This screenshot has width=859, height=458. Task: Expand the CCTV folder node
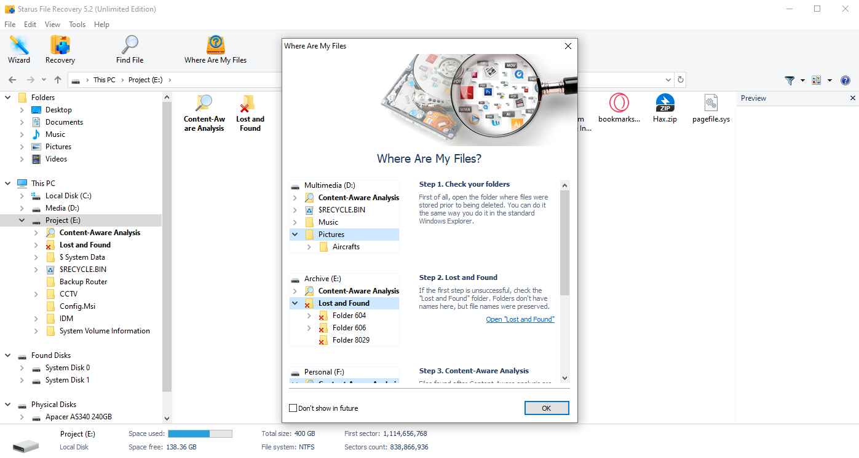pyautogui.click(x=36, y=294)
